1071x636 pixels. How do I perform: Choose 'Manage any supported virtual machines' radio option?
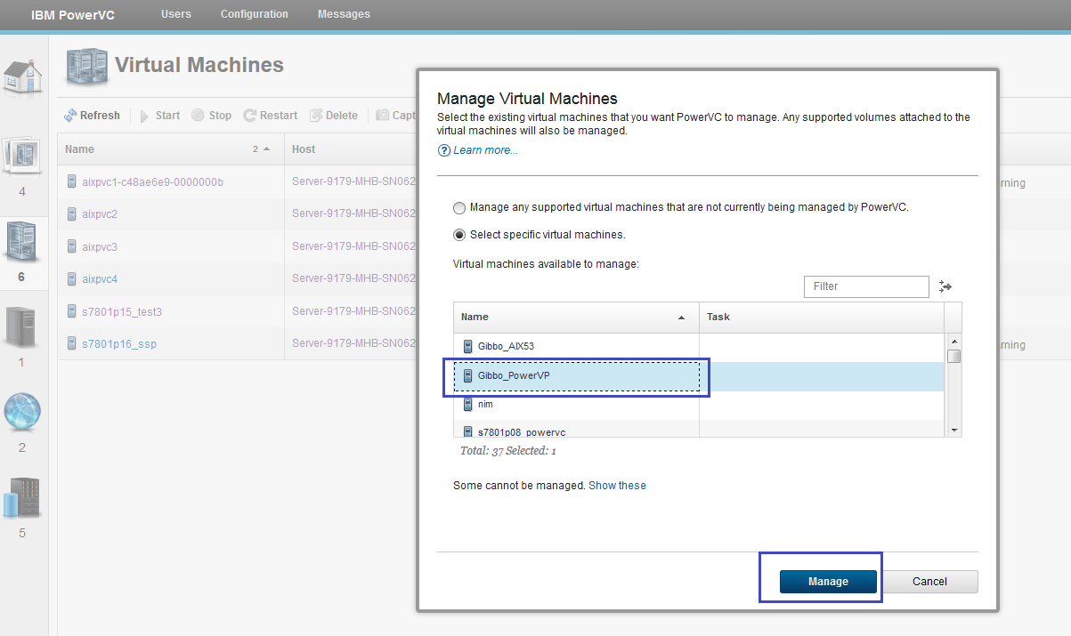[459, 208]
